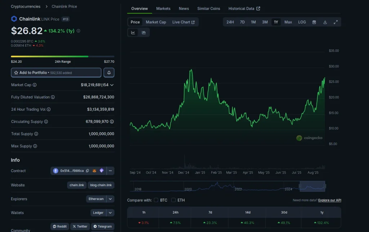This screenshot has width=369, height=232.
Task: Expand chart to fullscreen
Action: [336, 22]
